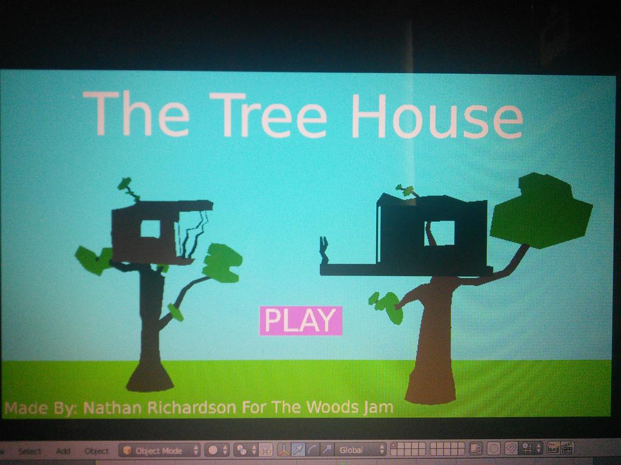This screenshot has height=465, width=621.
Task: Click the pink PLAY button
Action: point(301,321)
